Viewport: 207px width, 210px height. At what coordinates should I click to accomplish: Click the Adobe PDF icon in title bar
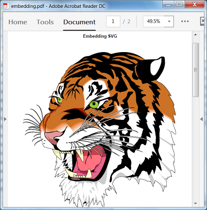click(x=6, y=6)
